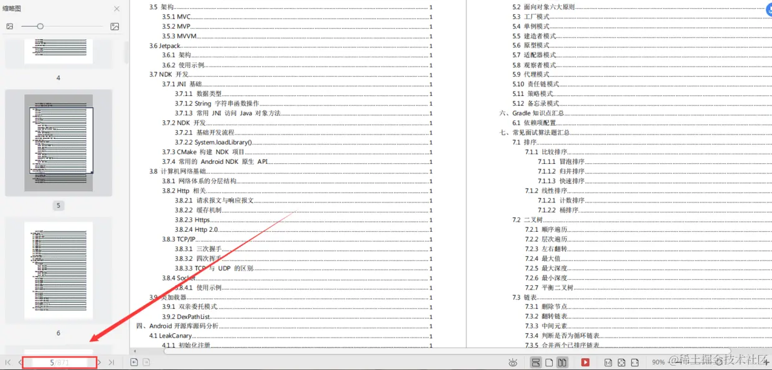Viewport: 772px width, 370px height.
Task: Select the page 5 thumbnail
Action: [59, 143]
